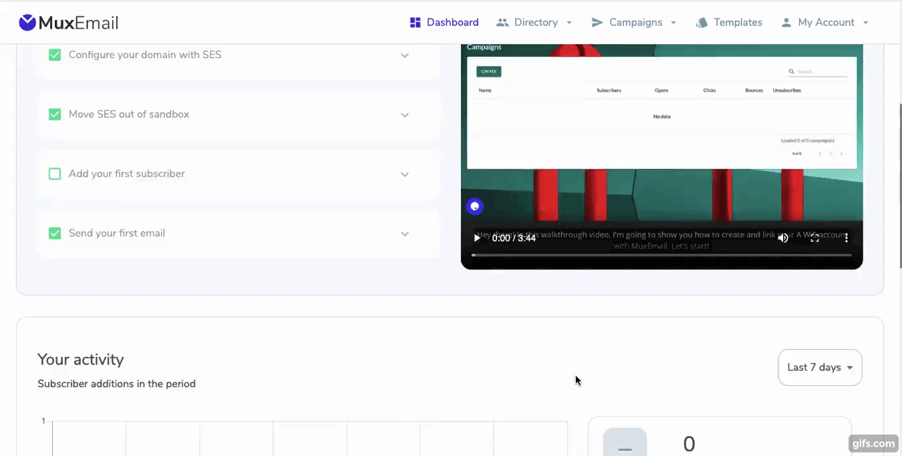902x456 pixels.
Task: Open the Campaigns dropdown arrow
Action: pos(673,23)
